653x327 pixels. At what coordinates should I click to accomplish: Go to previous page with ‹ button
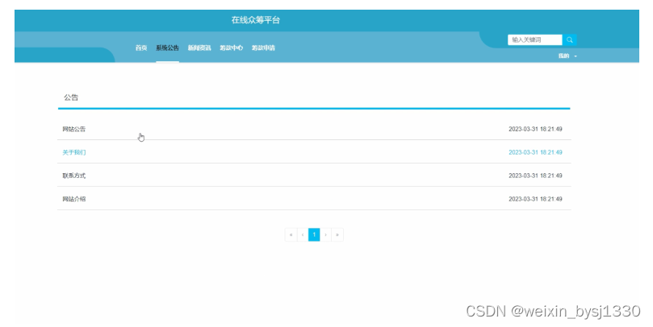(x=303, y=234)
